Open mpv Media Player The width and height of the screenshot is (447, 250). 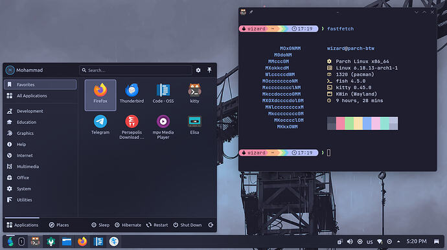pos(163,127)
